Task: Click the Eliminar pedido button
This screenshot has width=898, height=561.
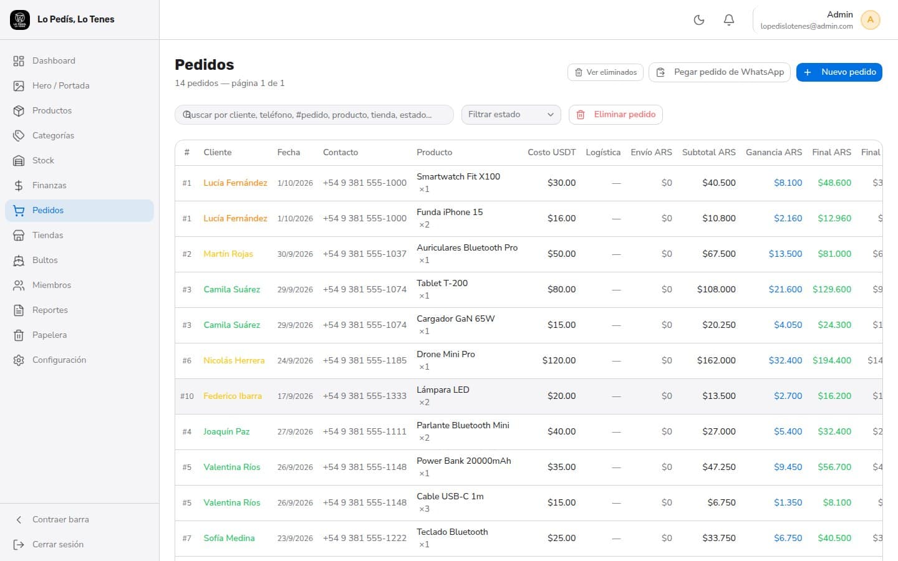Action: point(616,115)
